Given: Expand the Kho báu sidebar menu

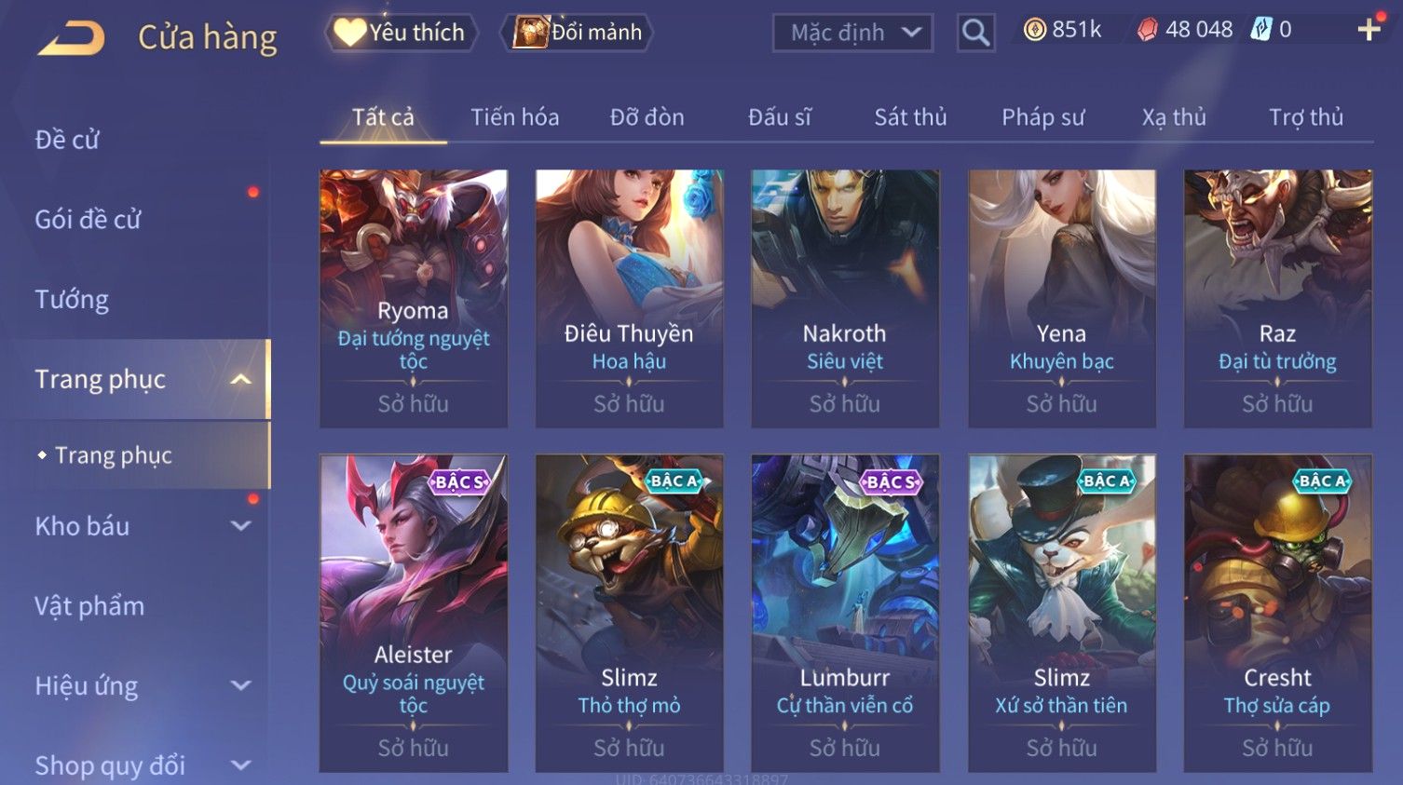Looking at the screenshot, I should tap(240, 526).
